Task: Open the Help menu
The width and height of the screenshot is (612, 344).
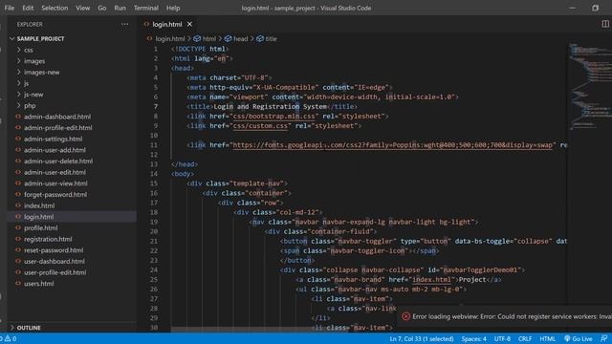Action: pyautogui.click(x=173, y=8)
